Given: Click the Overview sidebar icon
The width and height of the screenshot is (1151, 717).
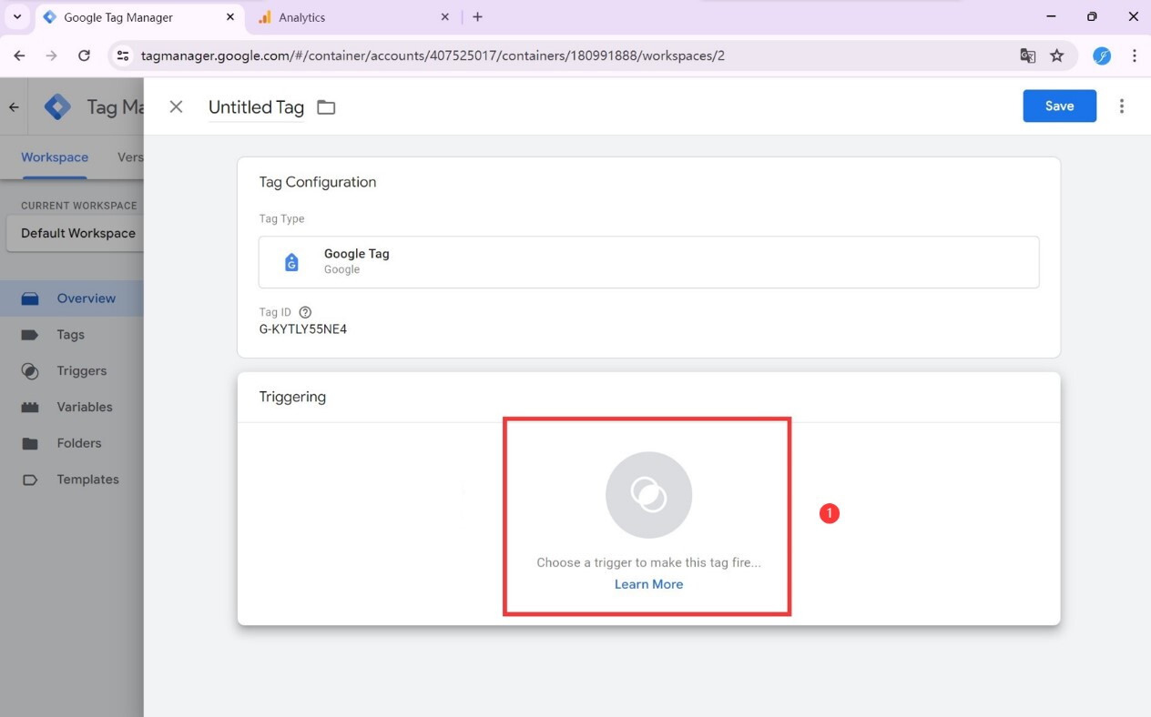Looking at the screenshot, I should 30,298.
